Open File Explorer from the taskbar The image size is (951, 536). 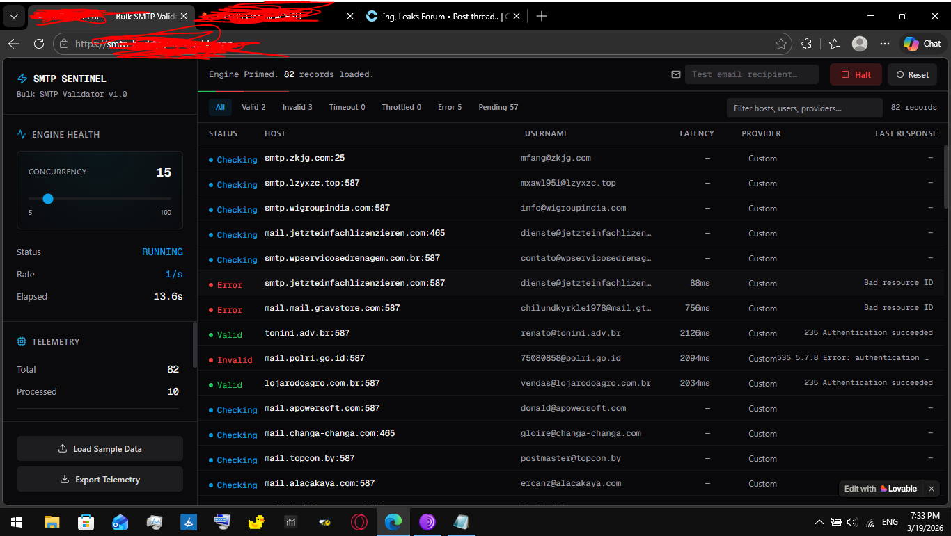52,522
